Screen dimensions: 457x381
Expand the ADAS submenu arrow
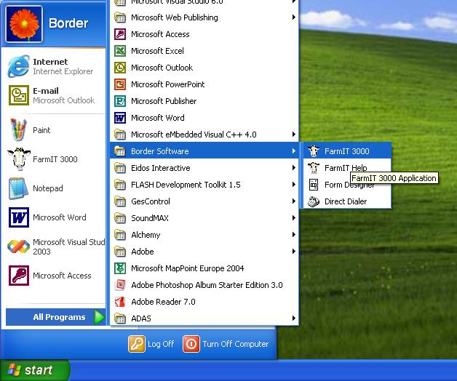pyautogui.click(x=294, y=318)
